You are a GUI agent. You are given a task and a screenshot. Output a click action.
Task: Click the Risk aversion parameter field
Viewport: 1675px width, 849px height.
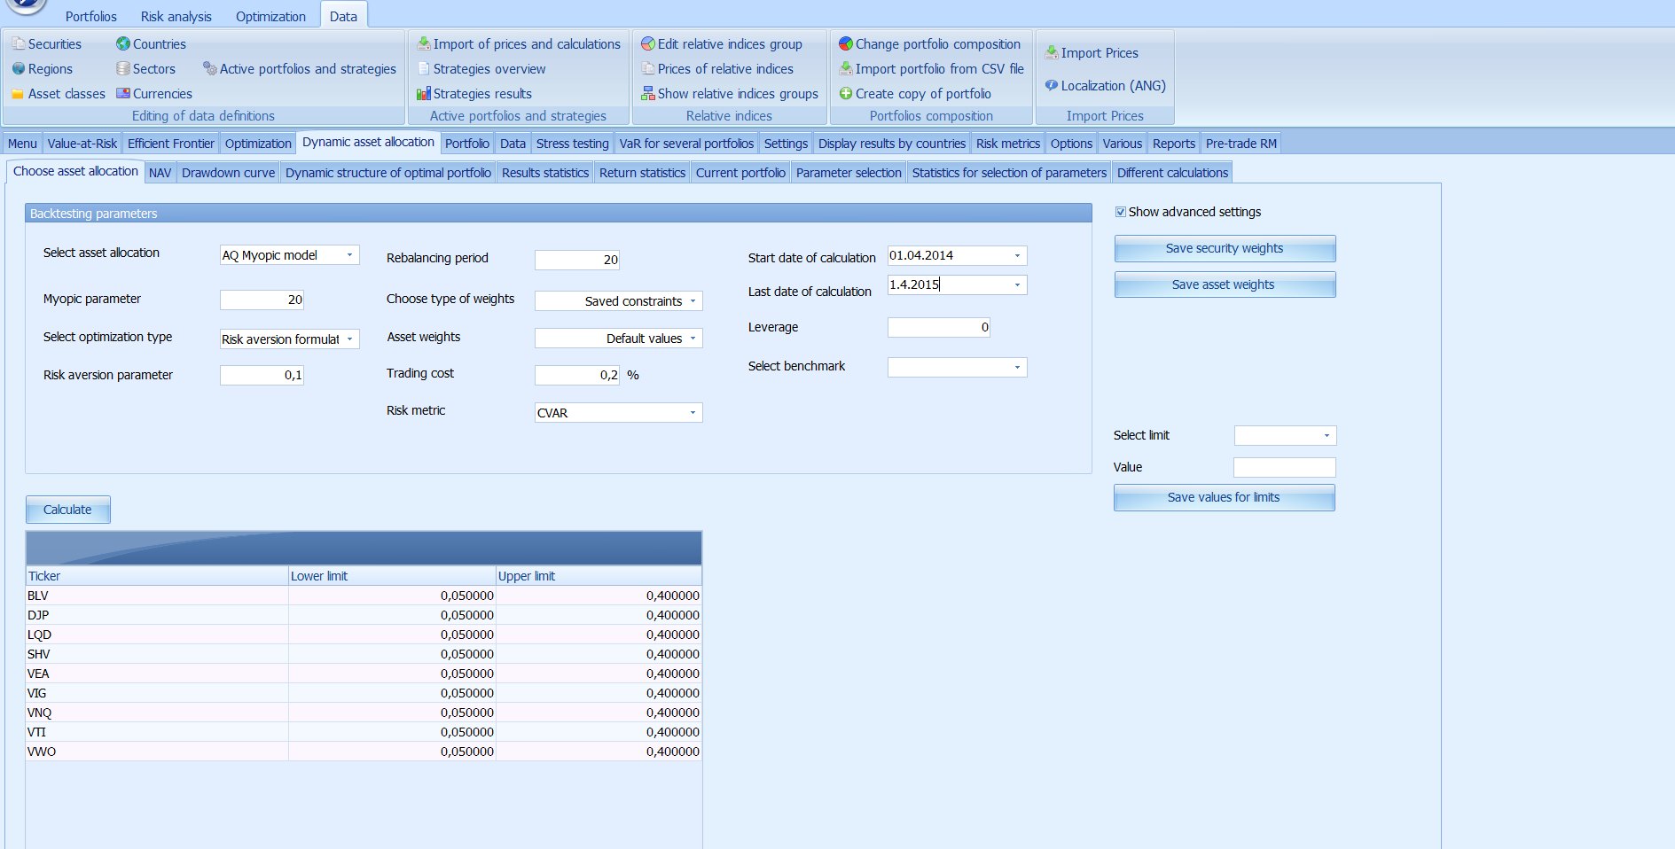coord(262,375)
